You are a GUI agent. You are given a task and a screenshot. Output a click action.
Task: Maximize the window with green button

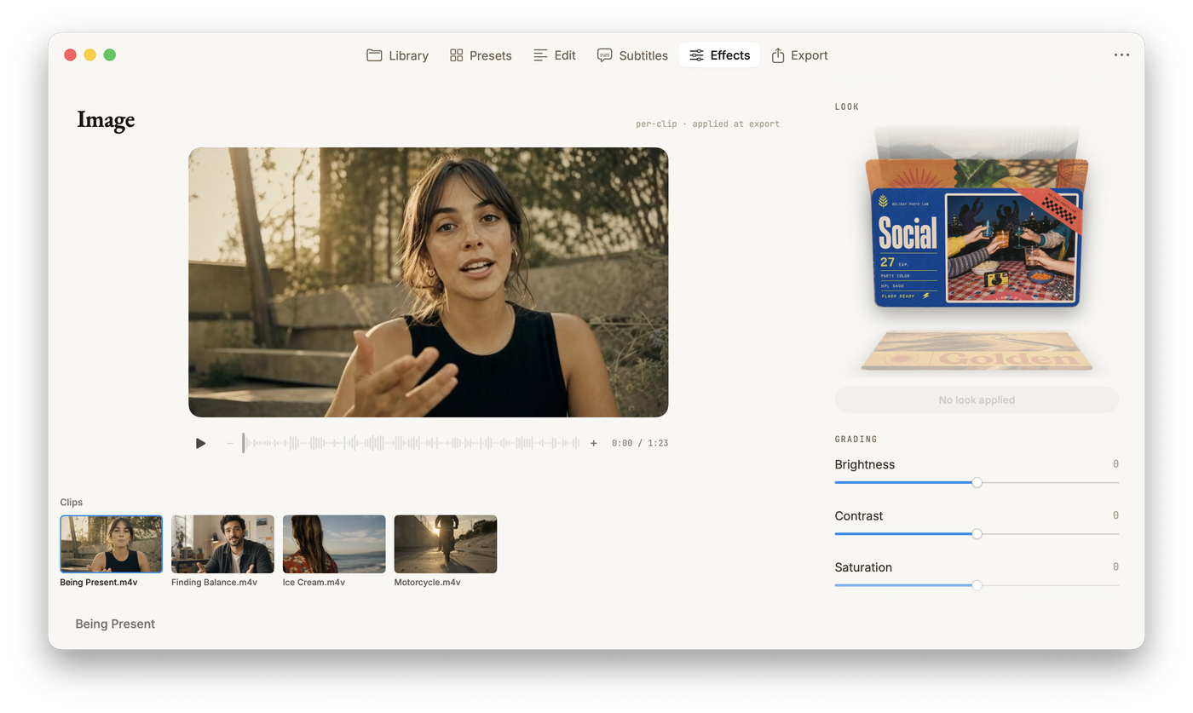pos(109,55)
